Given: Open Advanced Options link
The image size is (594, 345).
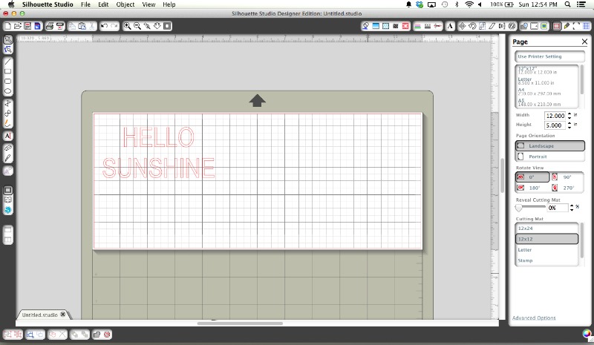Looking at the screenshot, I should tap(534, 318).
